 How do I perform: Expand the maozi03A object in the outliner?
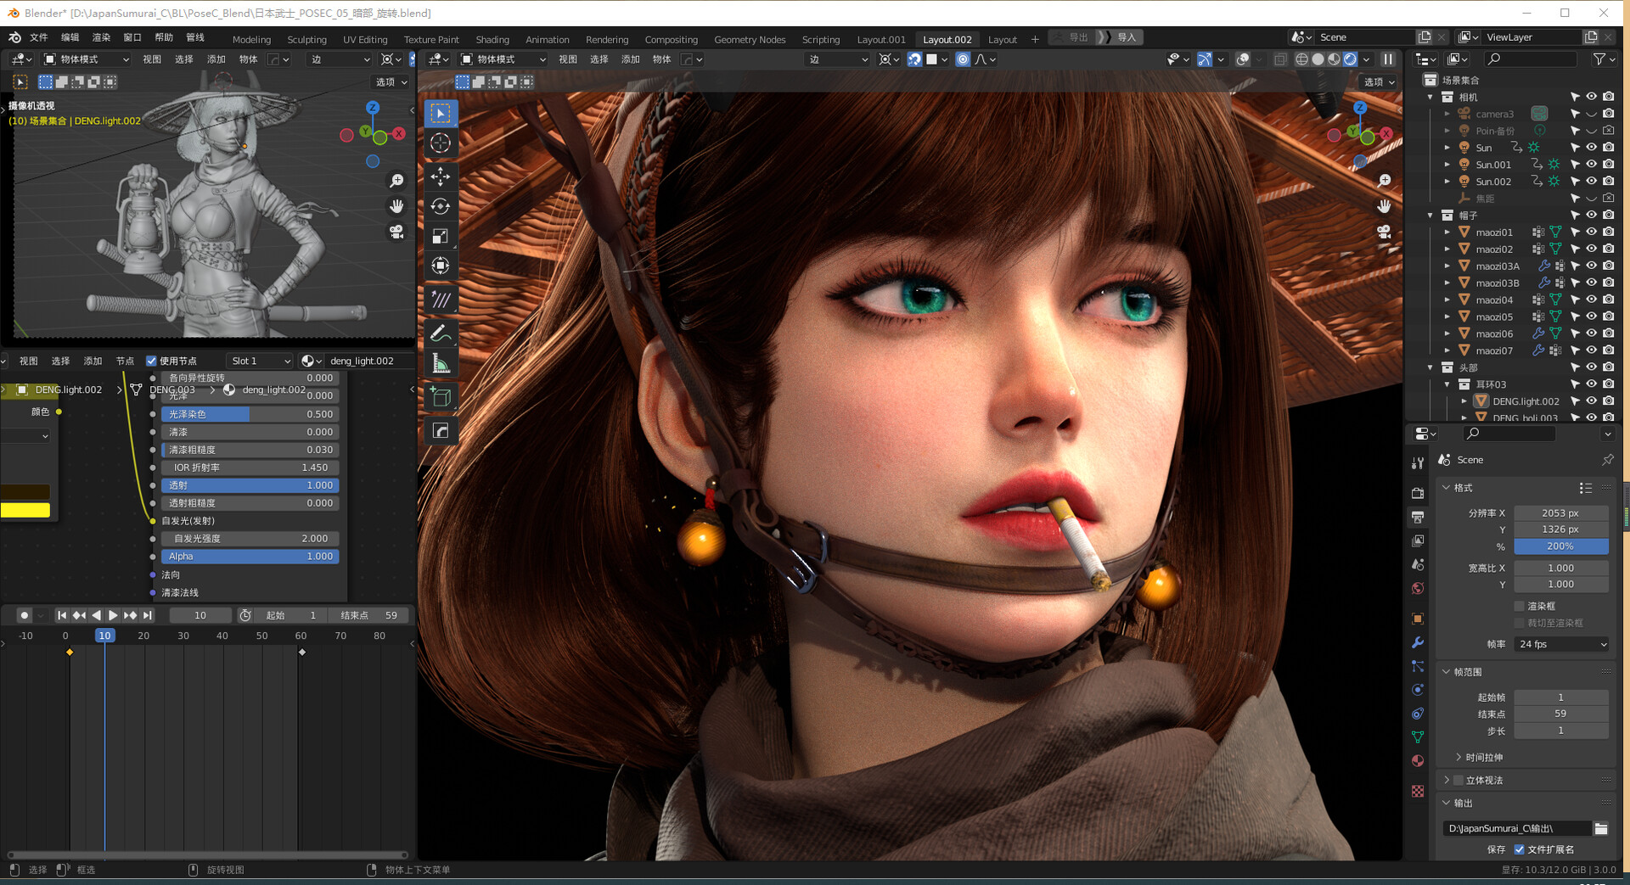click(x=1447, y=266)
